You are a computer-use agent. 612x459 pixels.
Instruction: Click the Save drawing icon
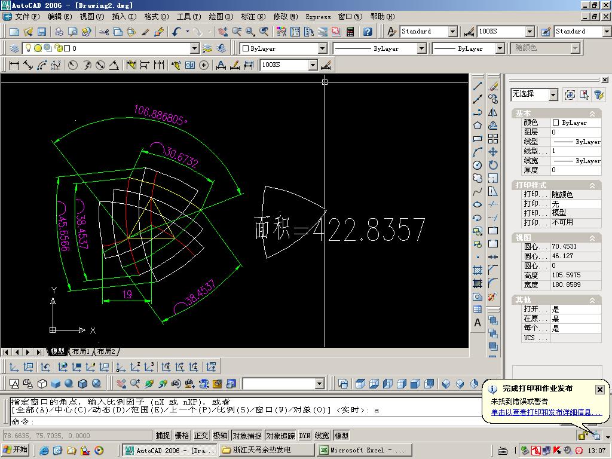42,32
